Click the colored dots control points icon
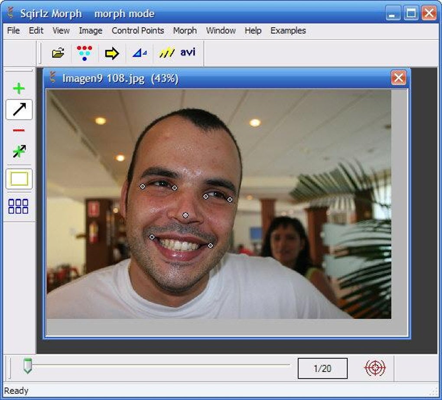 (84, 53)
